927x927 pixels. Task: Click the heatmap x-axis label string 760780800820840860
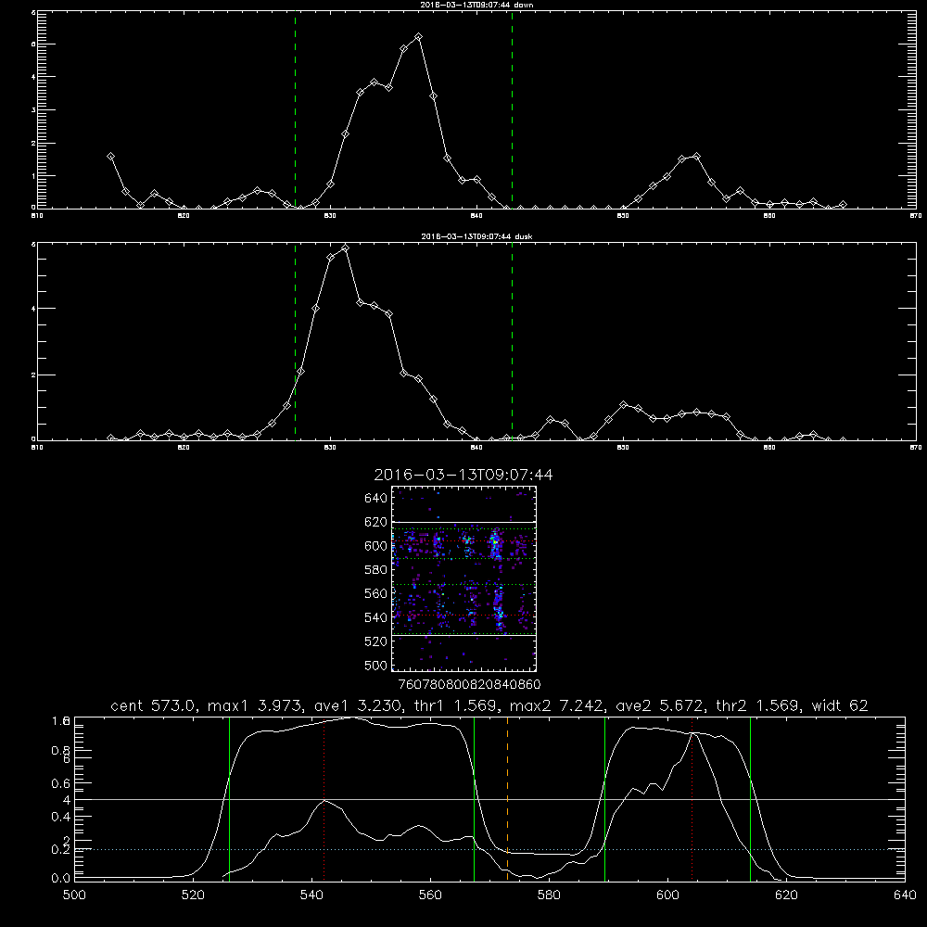(x=469, y=685)
